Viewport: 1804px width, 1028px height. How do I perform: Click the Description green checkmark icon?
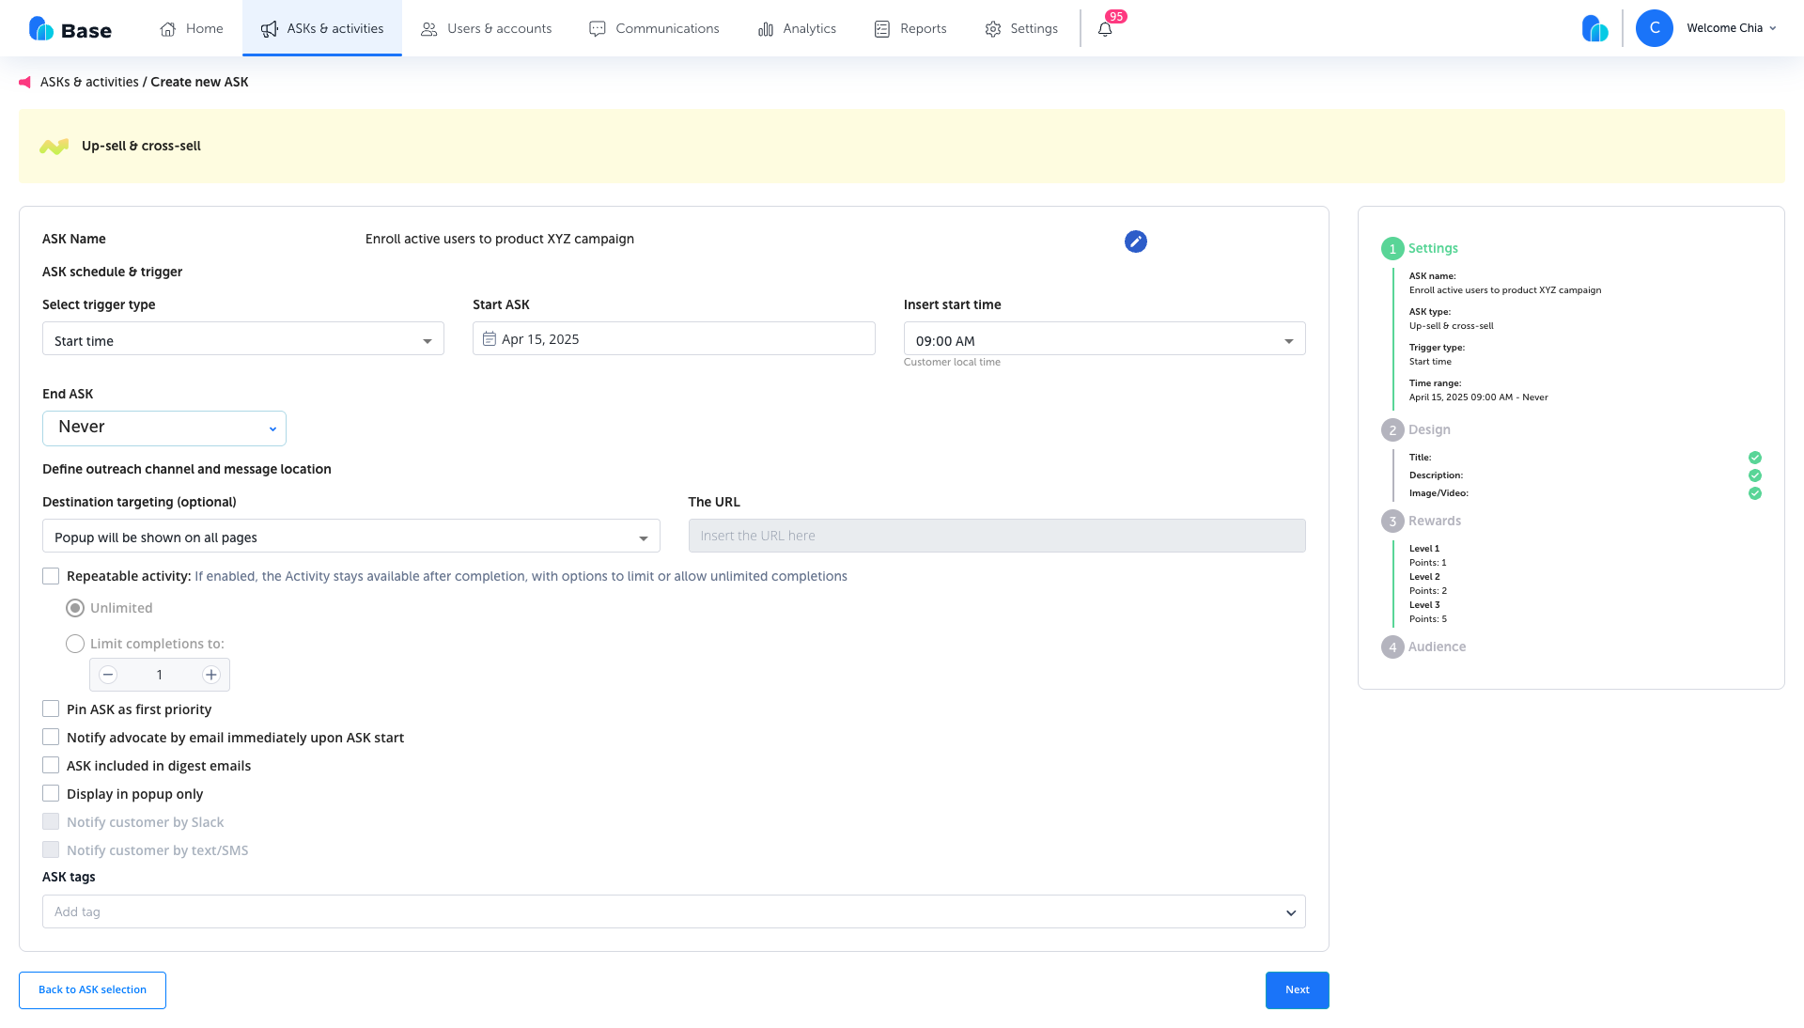coord(1755,475)
